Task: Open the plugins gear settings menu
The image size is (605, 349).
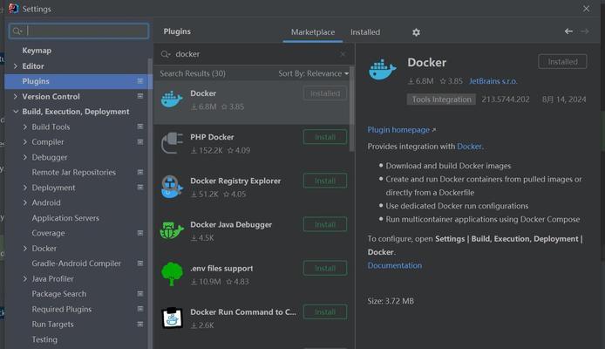Action: (x=416, y=32)
